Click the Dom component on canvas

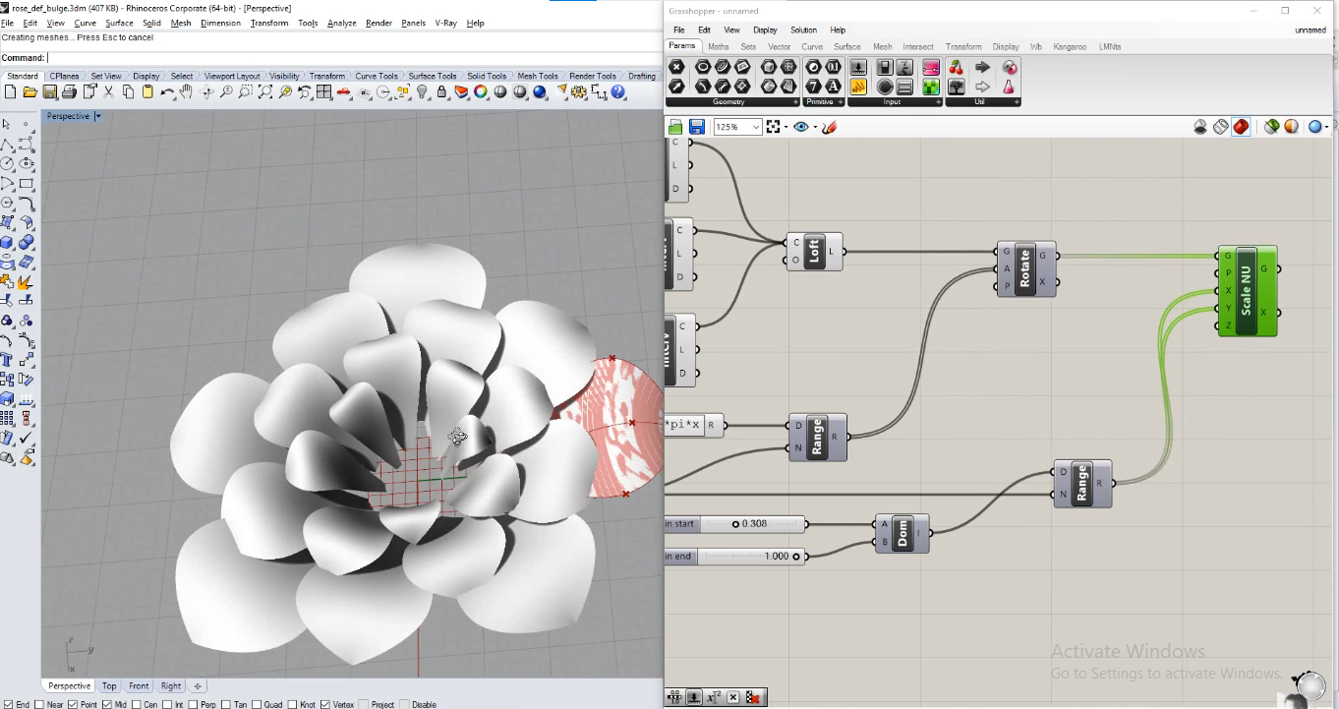(902, 533)
